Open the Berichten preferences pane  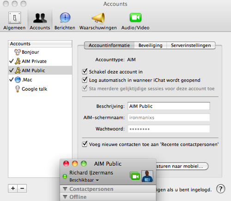[65, 21]
